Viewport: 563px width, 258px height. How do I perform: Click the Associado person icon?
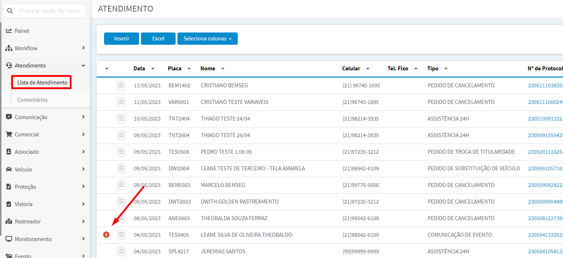(9, 152)
